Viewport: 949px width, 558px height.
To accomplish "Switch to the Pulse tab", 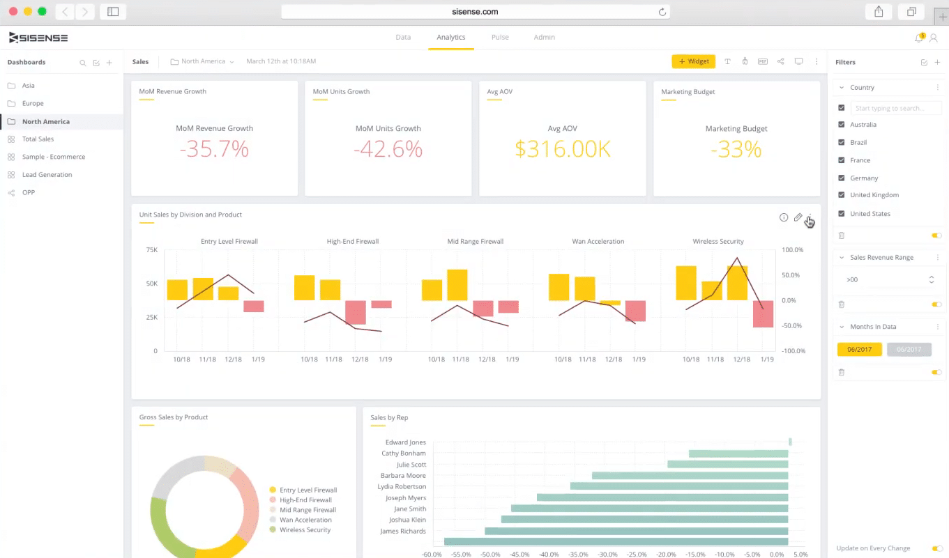I will pyautogui.click(x=500, y=38).
